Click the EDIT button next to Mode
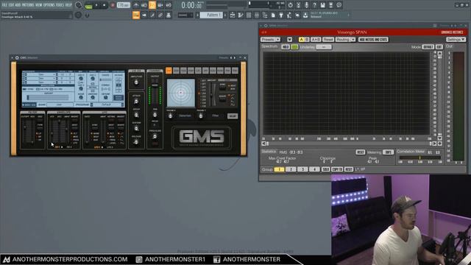The image size is (471, 265). point(439,47)
